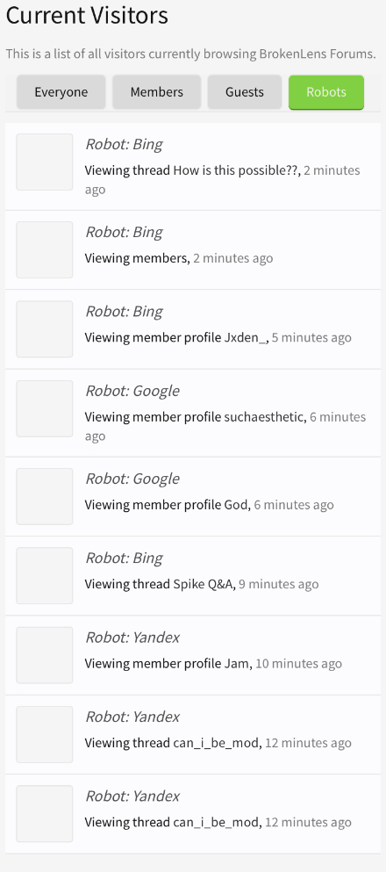This screenshot has height=872, width=386.
Task: Click the last Yandex robot avatar
Action: (45, 814)
